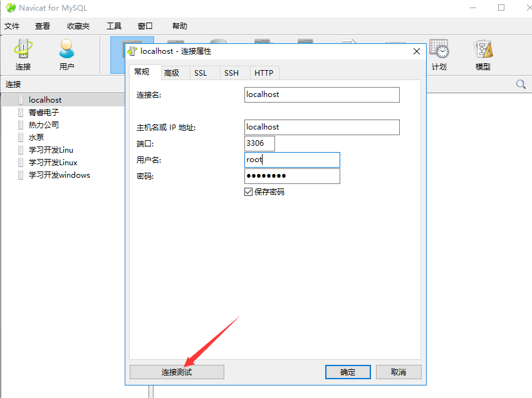Click the search magnifier icon in connection pane
This screenshot has height=398, width=532.
521,84
